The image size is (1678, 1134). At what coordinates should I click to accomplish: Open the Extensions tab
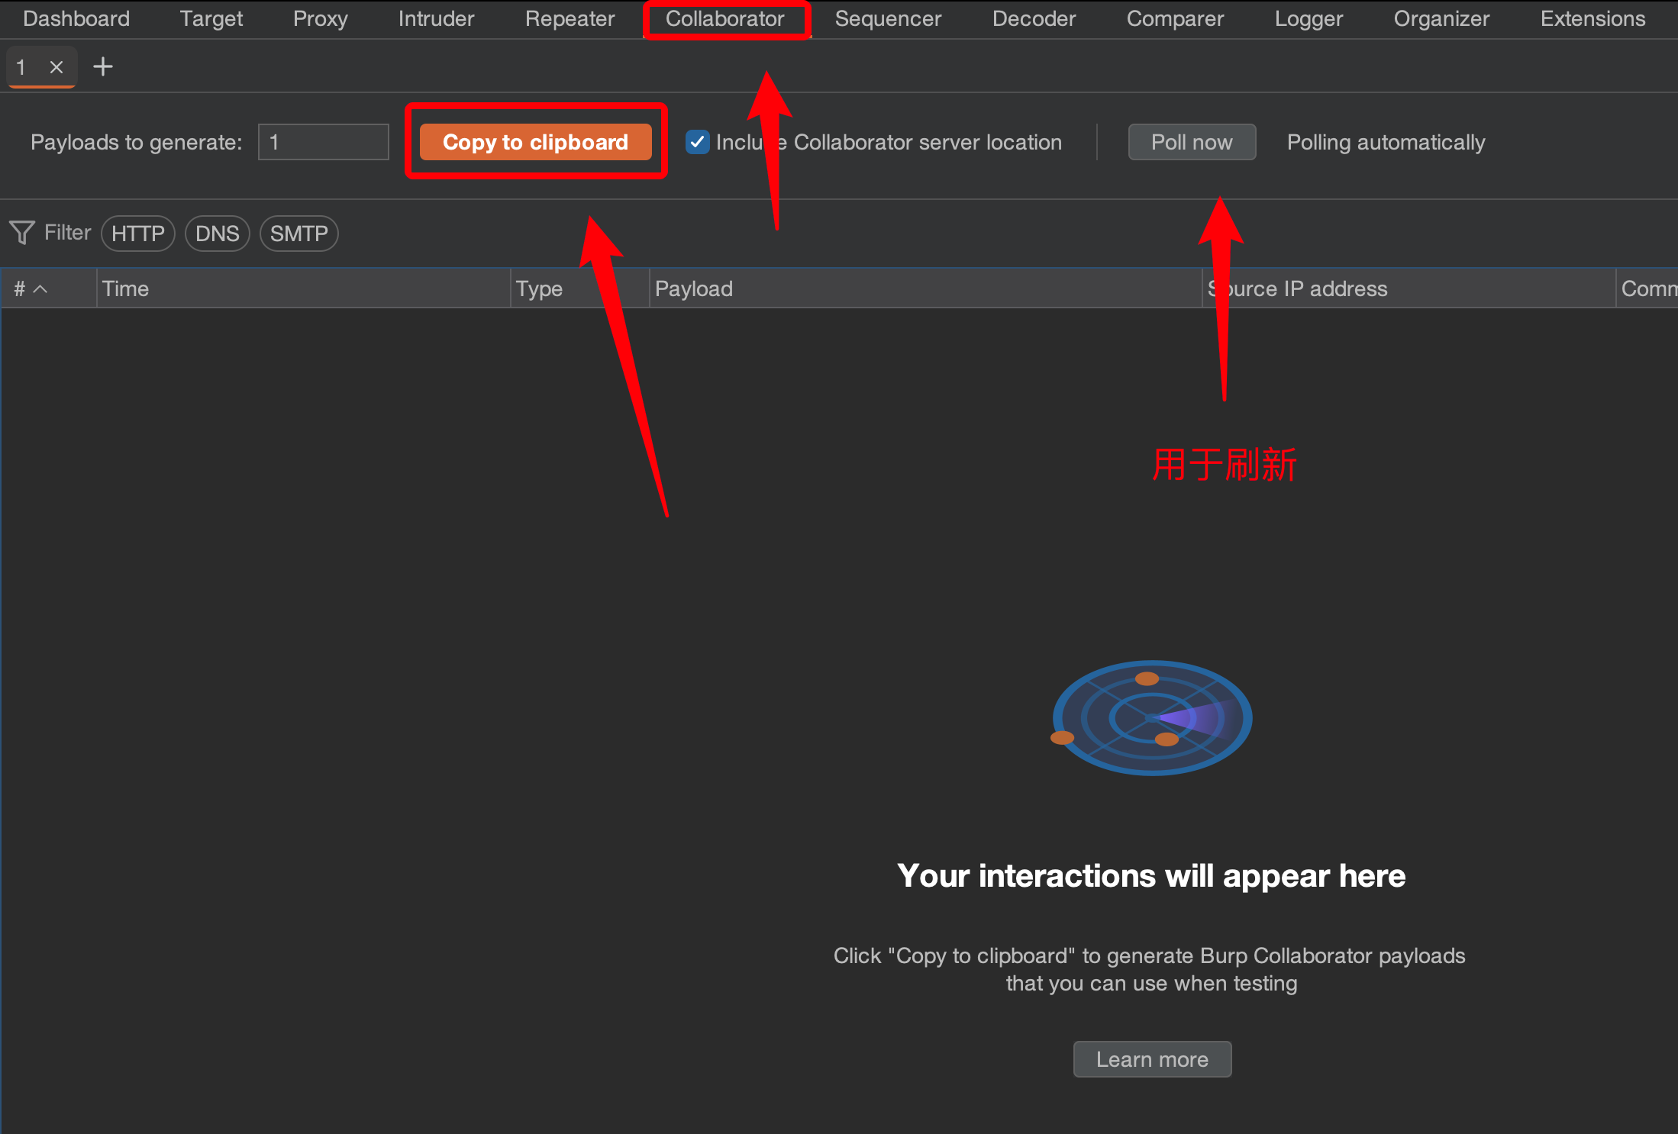tap(1592, 19)
